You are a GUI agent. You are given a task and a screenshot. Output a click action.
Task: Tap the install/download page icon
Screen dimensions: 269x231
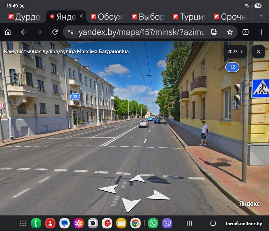[x=214, y=32]
